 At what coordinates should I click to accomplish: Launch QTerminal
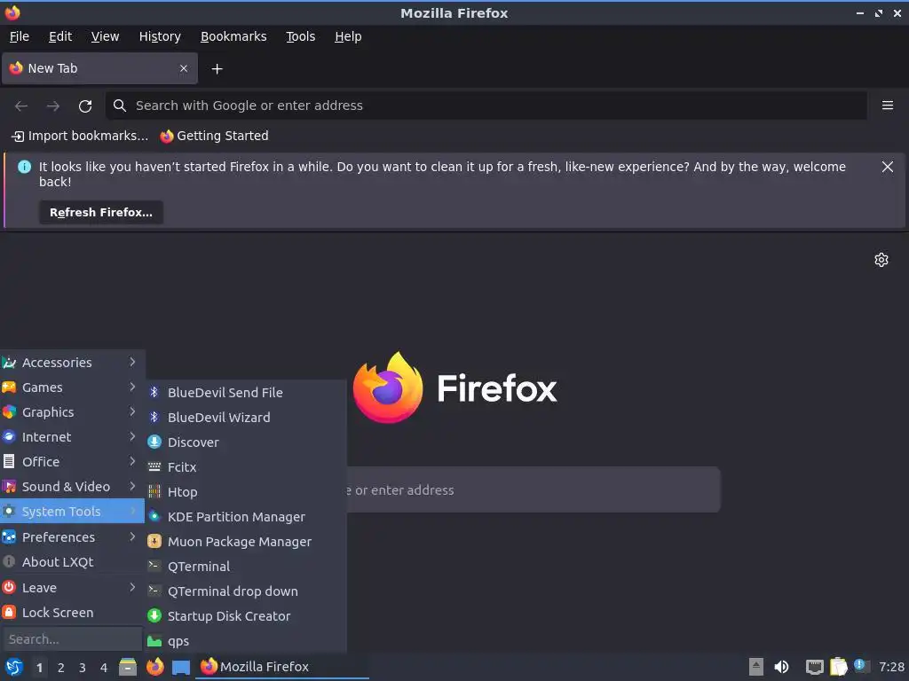(x=246, y=567)
